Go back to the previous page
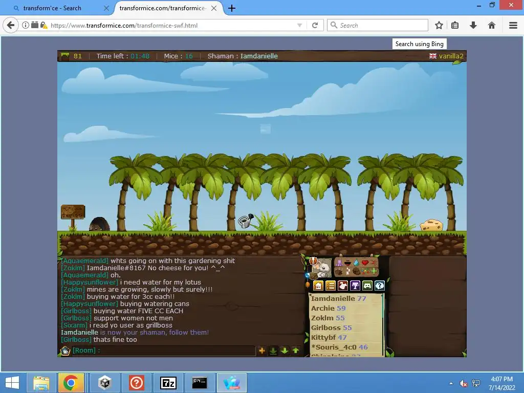Image resolution: width=524 pixels, height=393 pixels. pos(11,25)
